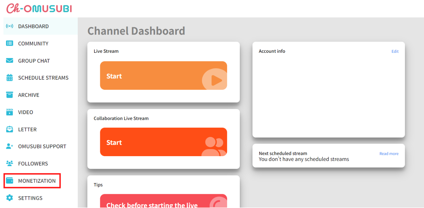Viewport: 424px width, 208px height.
Task: Click Read more for scheduled stream
Action: click(389, 154)
